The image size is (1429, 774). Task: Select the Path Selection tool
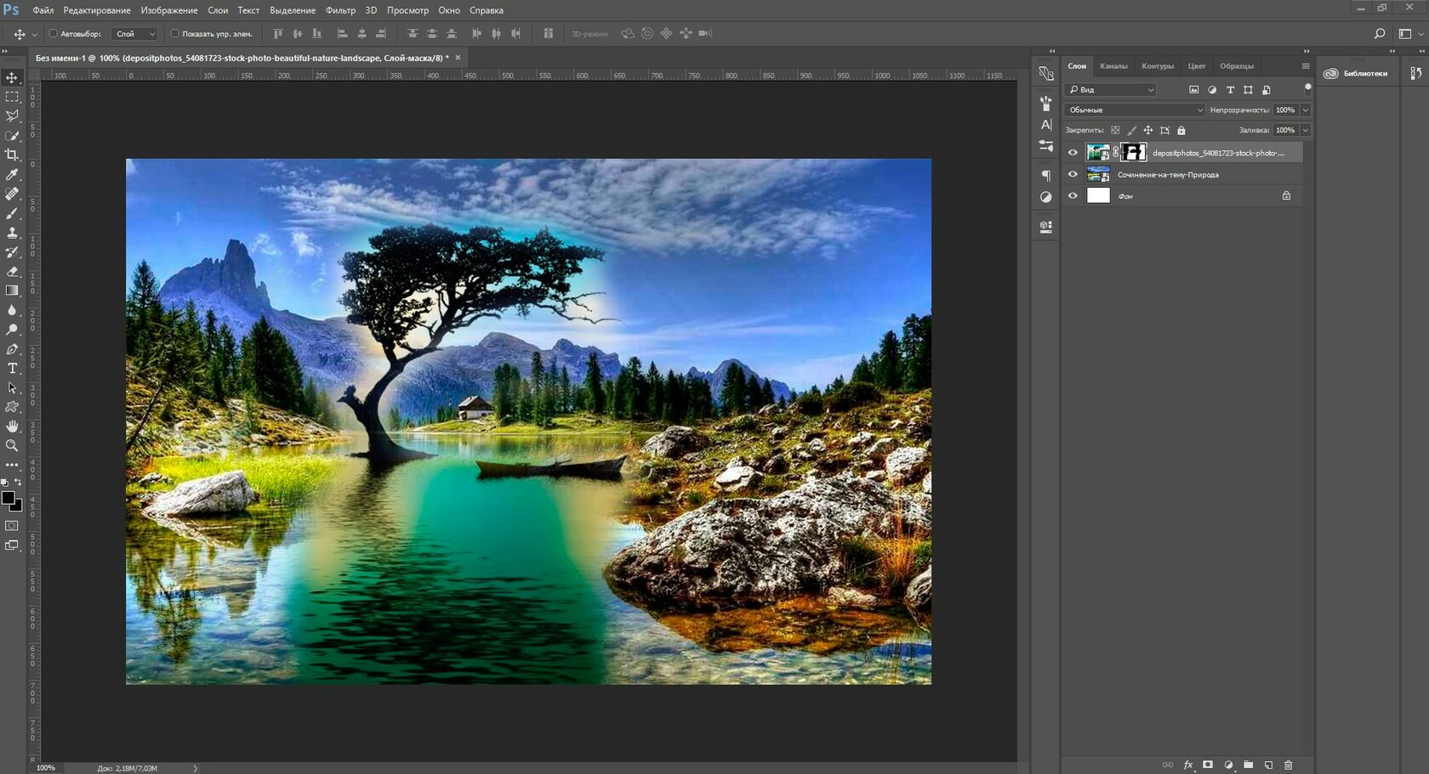(12, 388)
